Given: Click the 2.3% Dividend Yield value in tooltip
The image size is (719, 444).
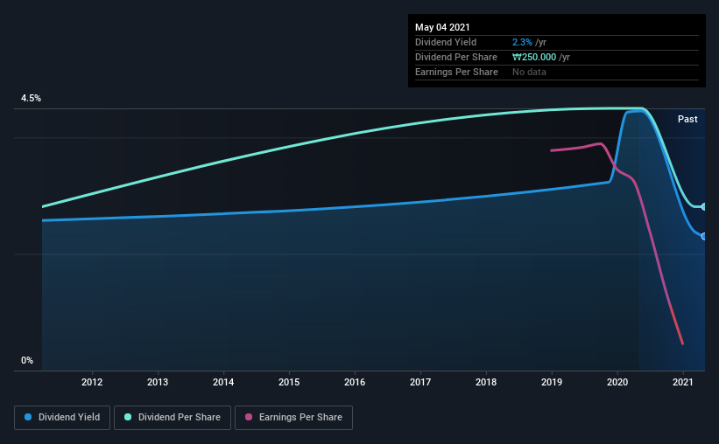Looking at the screenshot, I should tap(522, 42).
